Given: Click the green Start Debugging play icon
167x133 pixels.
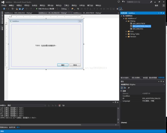Looking at the screenshot, I should [x=37, y=9].
